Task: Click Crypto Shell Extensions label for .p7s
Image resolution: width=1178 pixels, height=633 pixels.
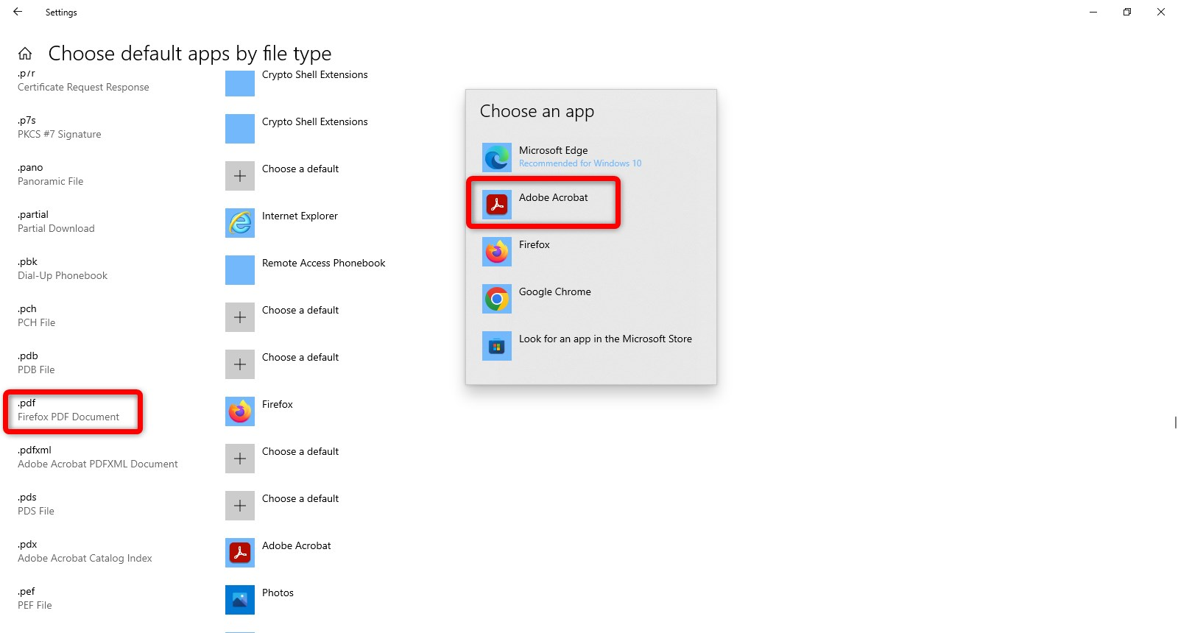Action: [314, 121]
